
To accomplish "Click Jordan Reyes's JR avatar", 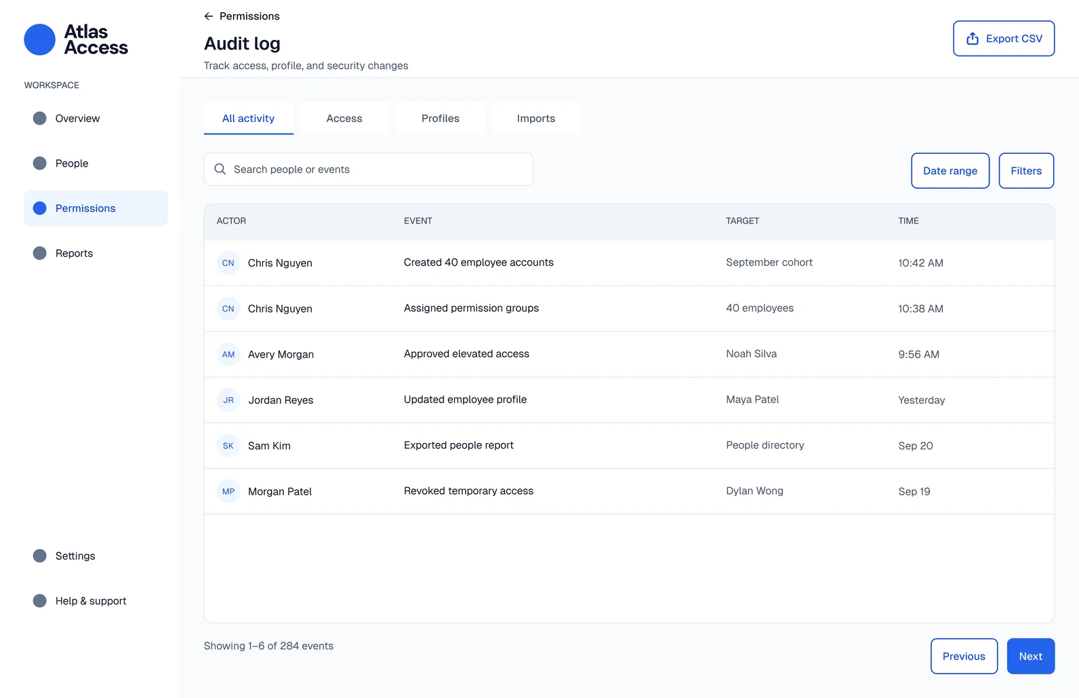I will tap(228, 400).
